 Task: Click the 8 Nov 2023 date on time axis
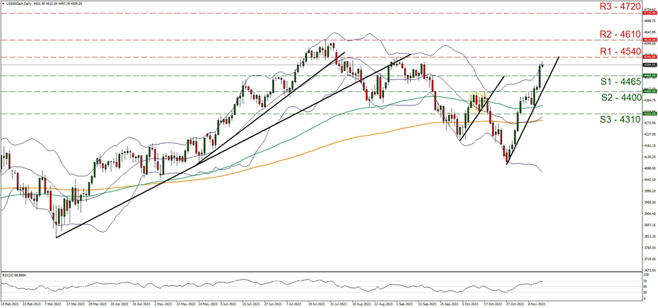[x=536, y=305]
